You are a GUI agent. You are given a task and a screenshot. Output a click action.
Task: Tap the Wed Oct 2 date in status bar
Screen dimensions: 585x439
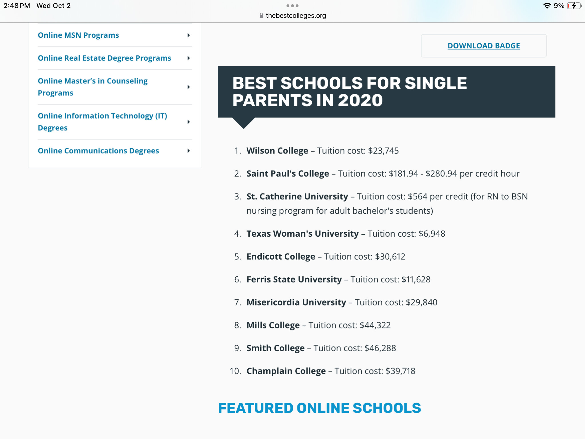[53, 6]
